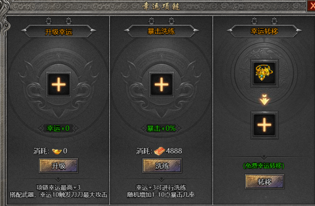Select the 暴击洗练 header tab
This screenshot has width=315, height=206.
point(161,31)
